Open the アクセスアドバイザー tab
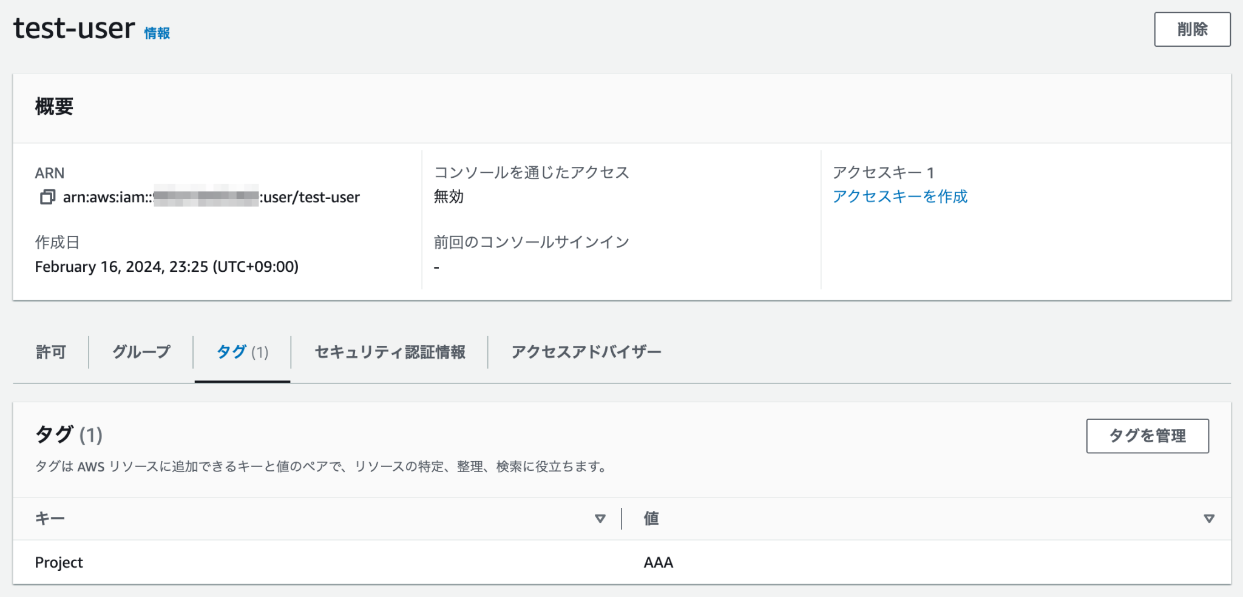Viewport: 1243px width, 597px height. click(586, 352)
